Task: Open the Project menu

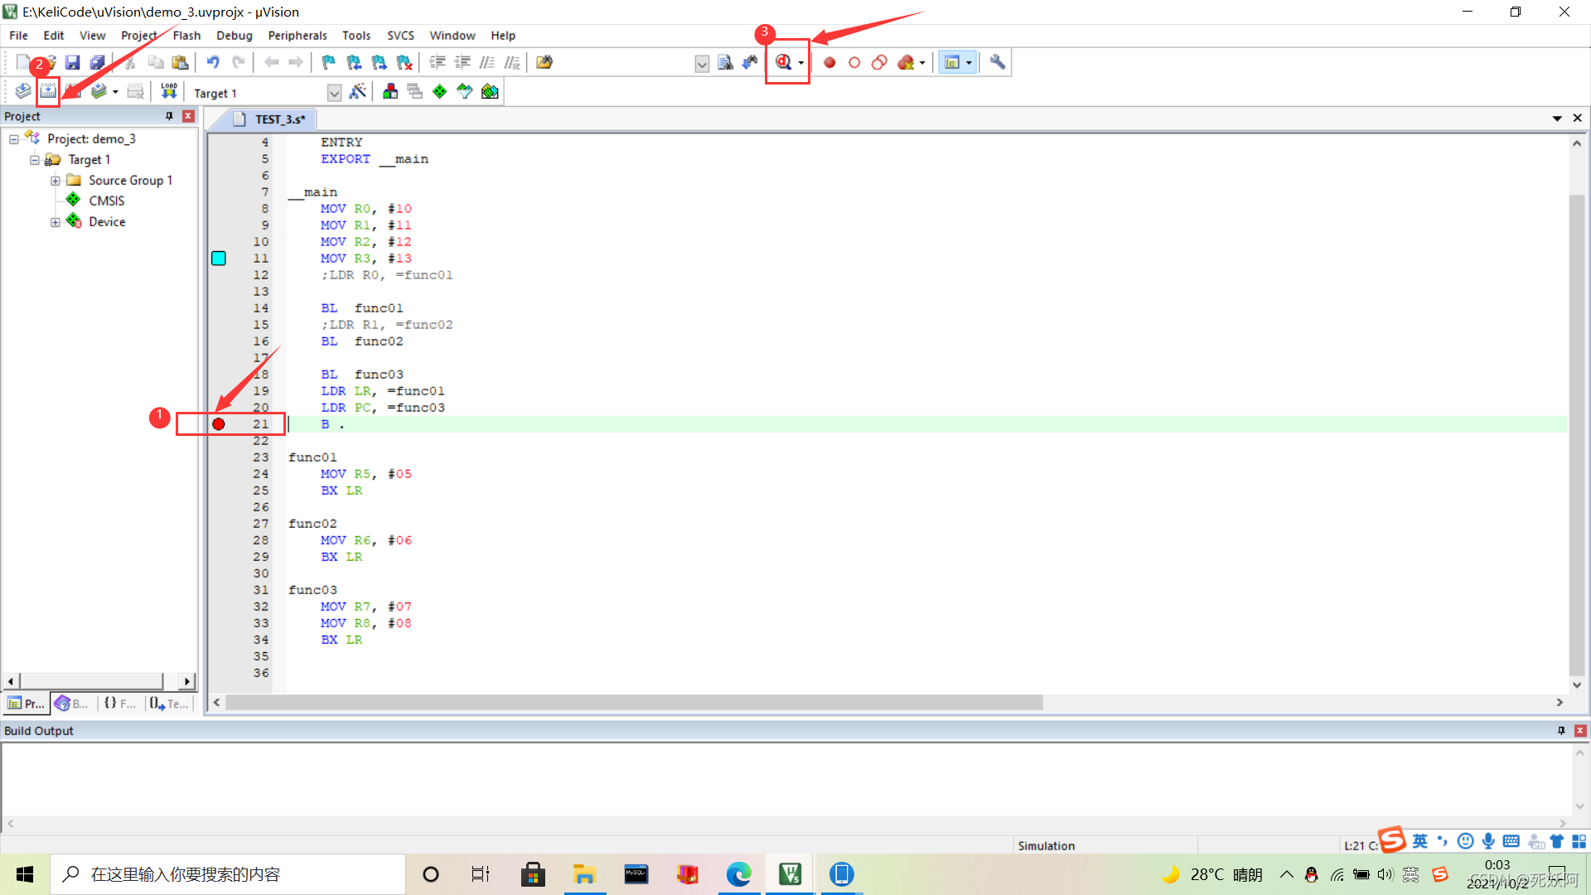Action: click(138, 35)
